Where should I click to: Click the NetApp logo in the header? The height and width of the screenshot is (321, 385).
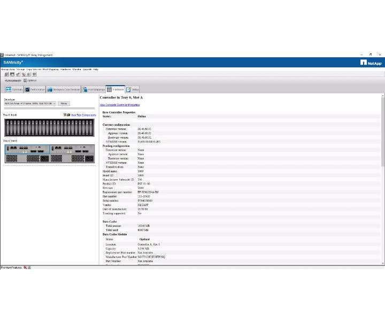371,63
